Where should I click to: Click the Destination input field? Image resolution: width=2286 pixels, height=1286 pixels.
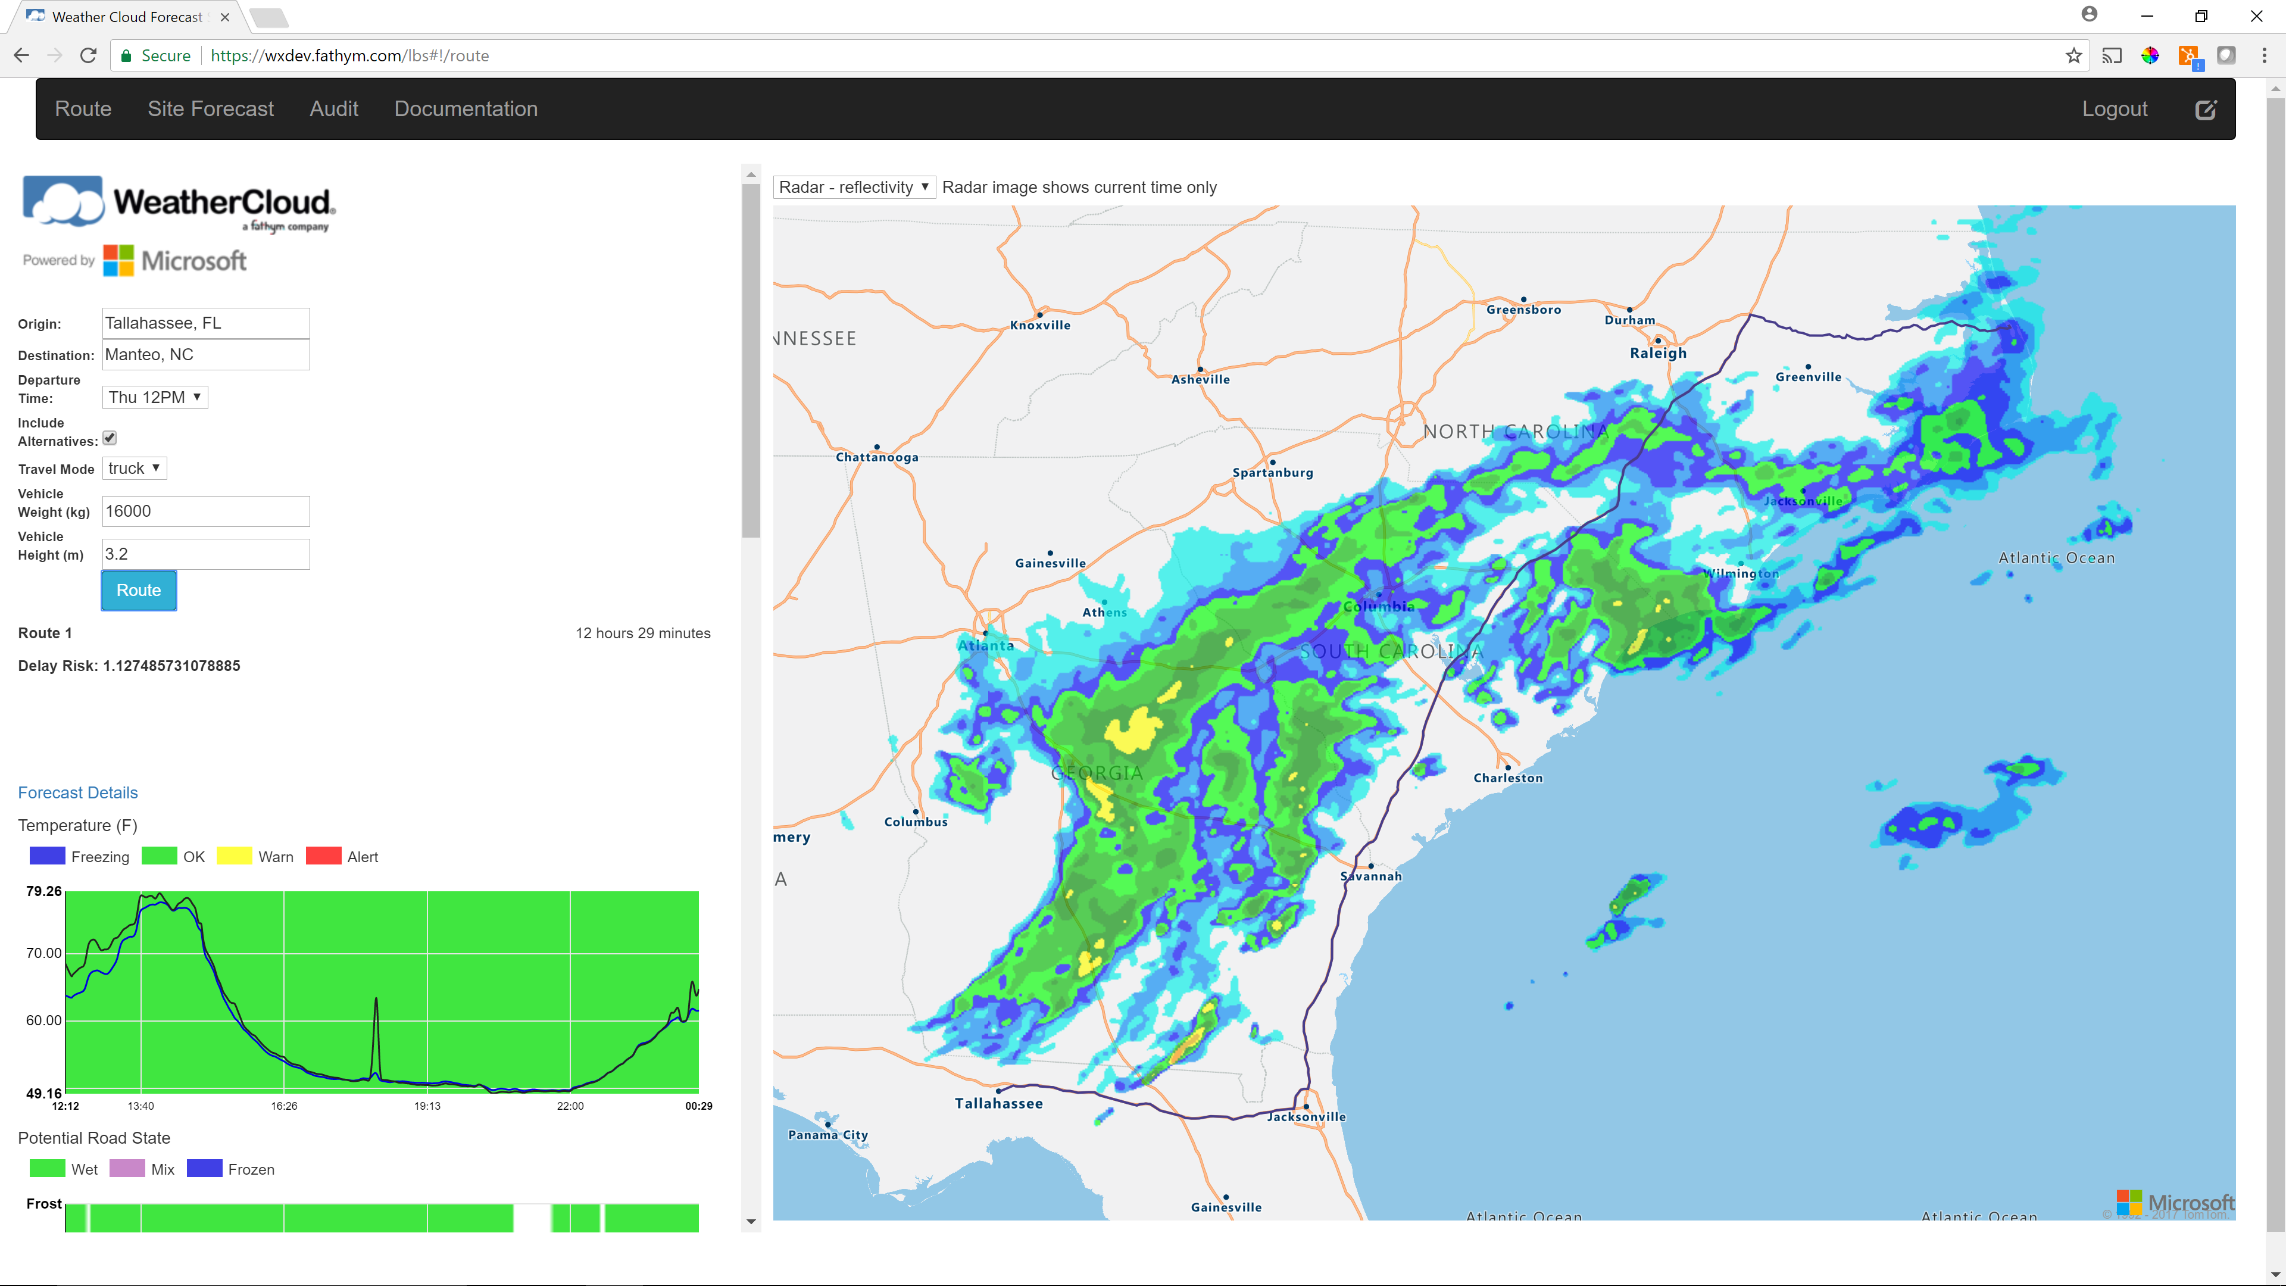tap(206, 354)
